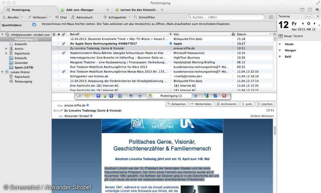Screen dimensions: 321x193
Task: Click the junk status column header icon
Action: point(233,34)
